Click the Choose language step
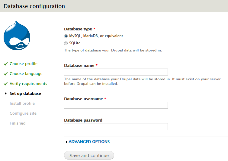 point(26,74)
